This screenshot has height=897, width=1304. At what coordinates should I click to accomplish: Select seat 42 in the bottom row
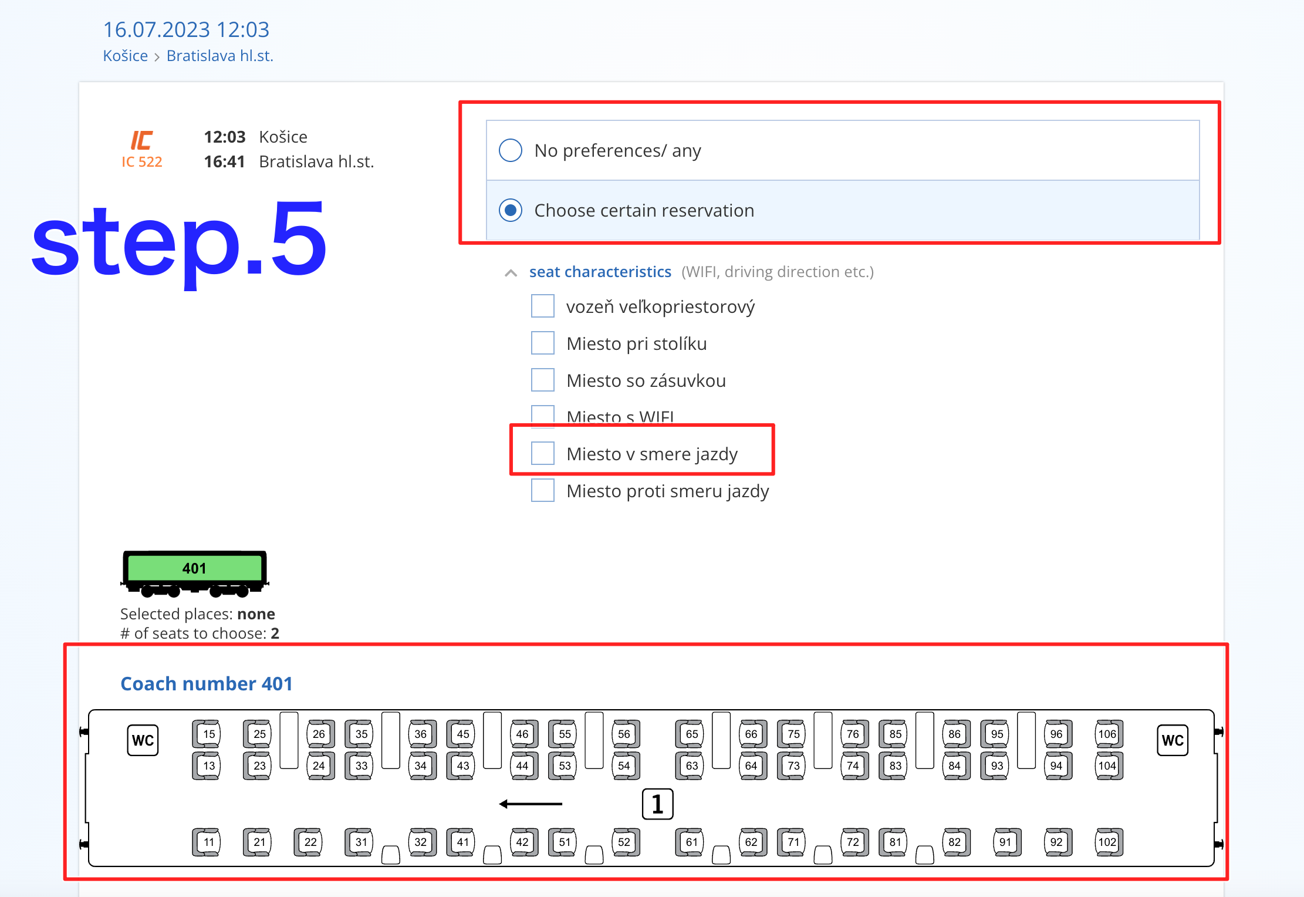[x=524, y=842]
